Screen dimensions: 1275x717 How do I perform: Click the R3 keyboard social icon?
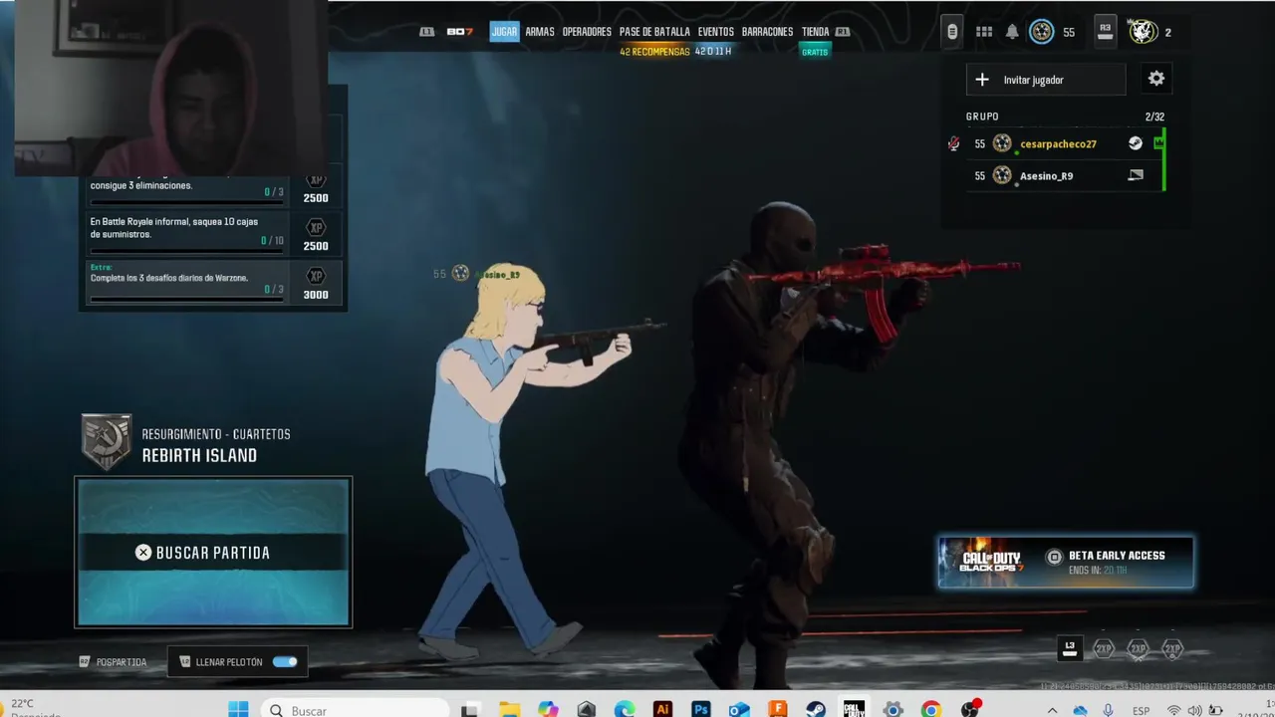(1105, 31)
